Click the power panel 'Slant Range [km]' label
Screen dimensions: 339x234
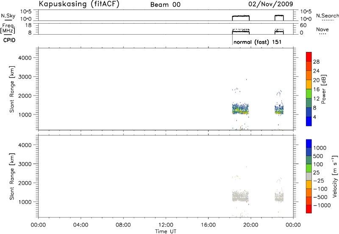pyautogui.click(x=12, y=89)
